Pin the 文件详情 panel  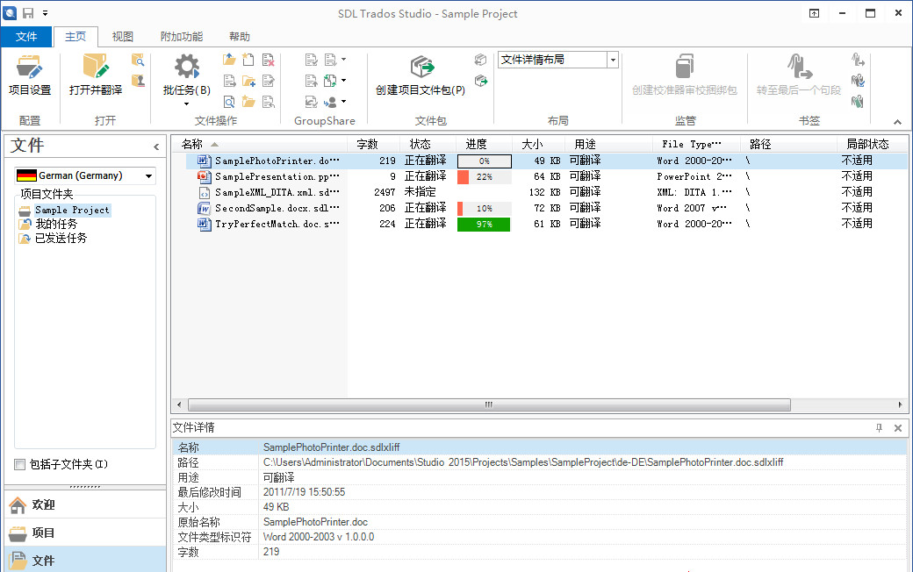tap(880, 428)
